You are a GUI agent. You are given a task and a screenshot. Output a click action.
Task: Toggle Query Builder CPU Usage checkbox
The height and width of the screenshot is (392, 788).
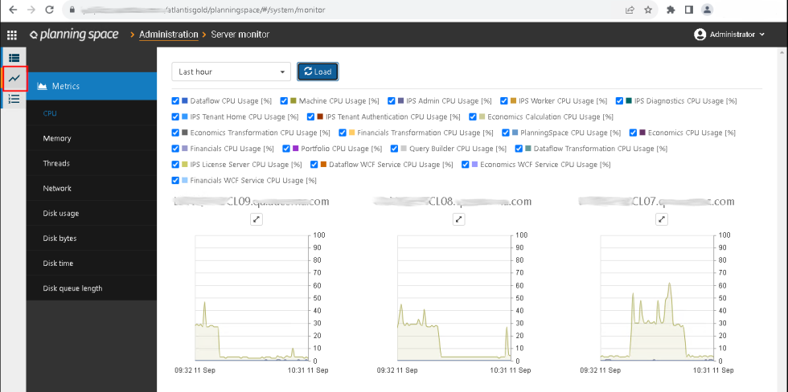[395, 149]
